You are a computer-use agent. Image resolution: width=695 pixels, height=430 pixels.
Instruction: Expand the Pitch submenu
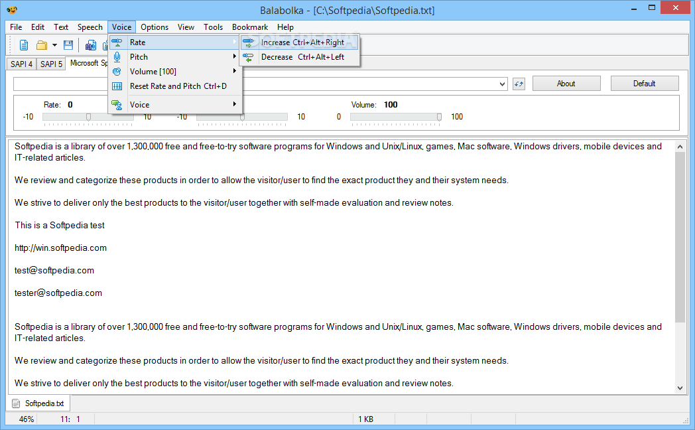pyautogui.click(x=175, y=57)
